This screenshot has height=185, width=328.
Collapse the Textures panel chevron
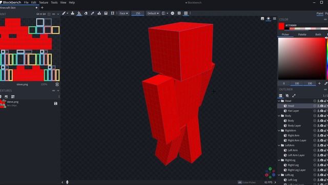(58, 90)
